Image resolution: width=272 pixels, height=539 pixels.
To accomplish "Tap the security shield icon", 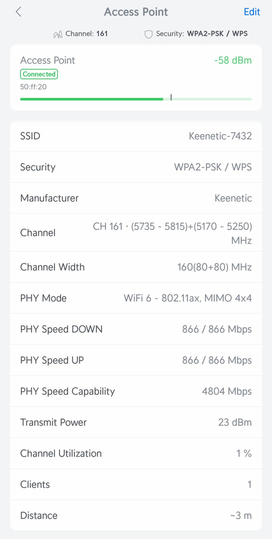I will coord(148,34).
